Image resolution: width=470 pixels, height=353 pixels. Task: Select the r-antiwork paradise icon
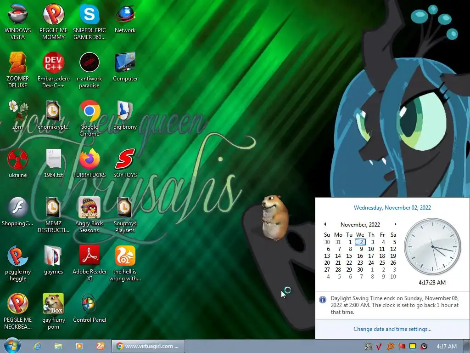90,70
